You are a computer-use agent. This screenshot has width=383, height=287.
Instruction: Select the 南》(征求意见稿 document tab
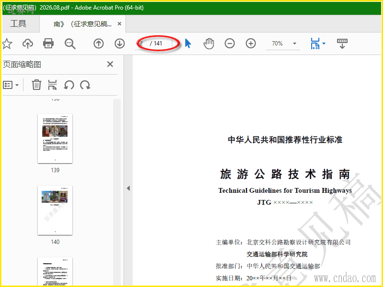pyautogui.click(x=82, y=24)
